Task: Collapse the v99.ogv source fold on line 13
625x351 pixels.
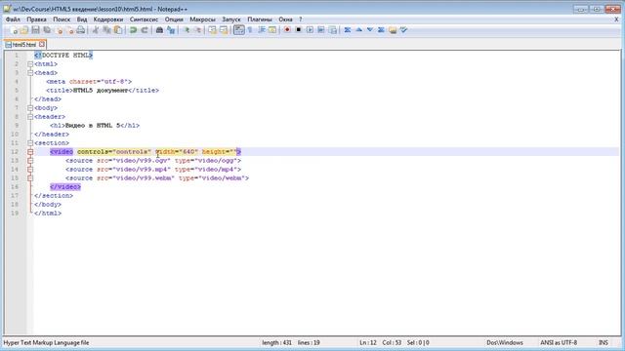Action: [x=30, y=160]
